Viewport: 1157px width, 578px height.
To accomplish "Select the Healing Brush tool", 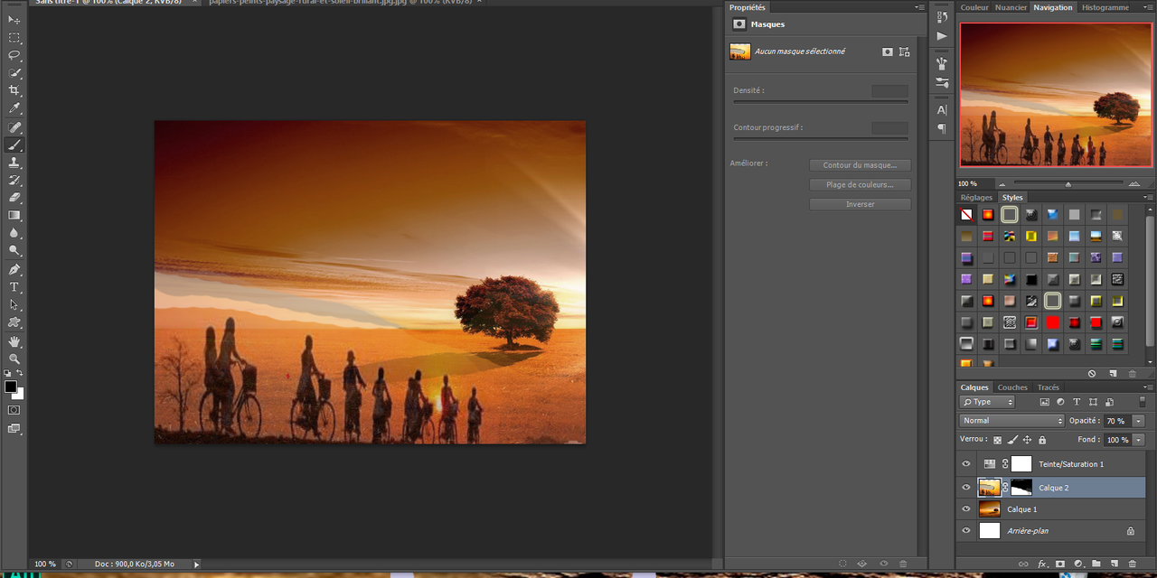I will [14, 127].
